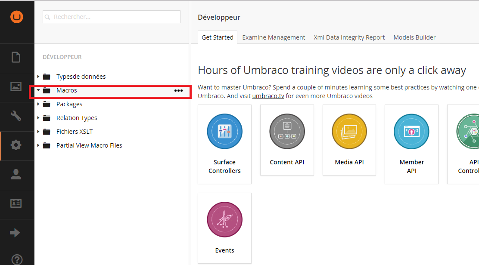Select the Relation Types tree label
Viewport: 479px width, 265px height.
pos(77,118)
